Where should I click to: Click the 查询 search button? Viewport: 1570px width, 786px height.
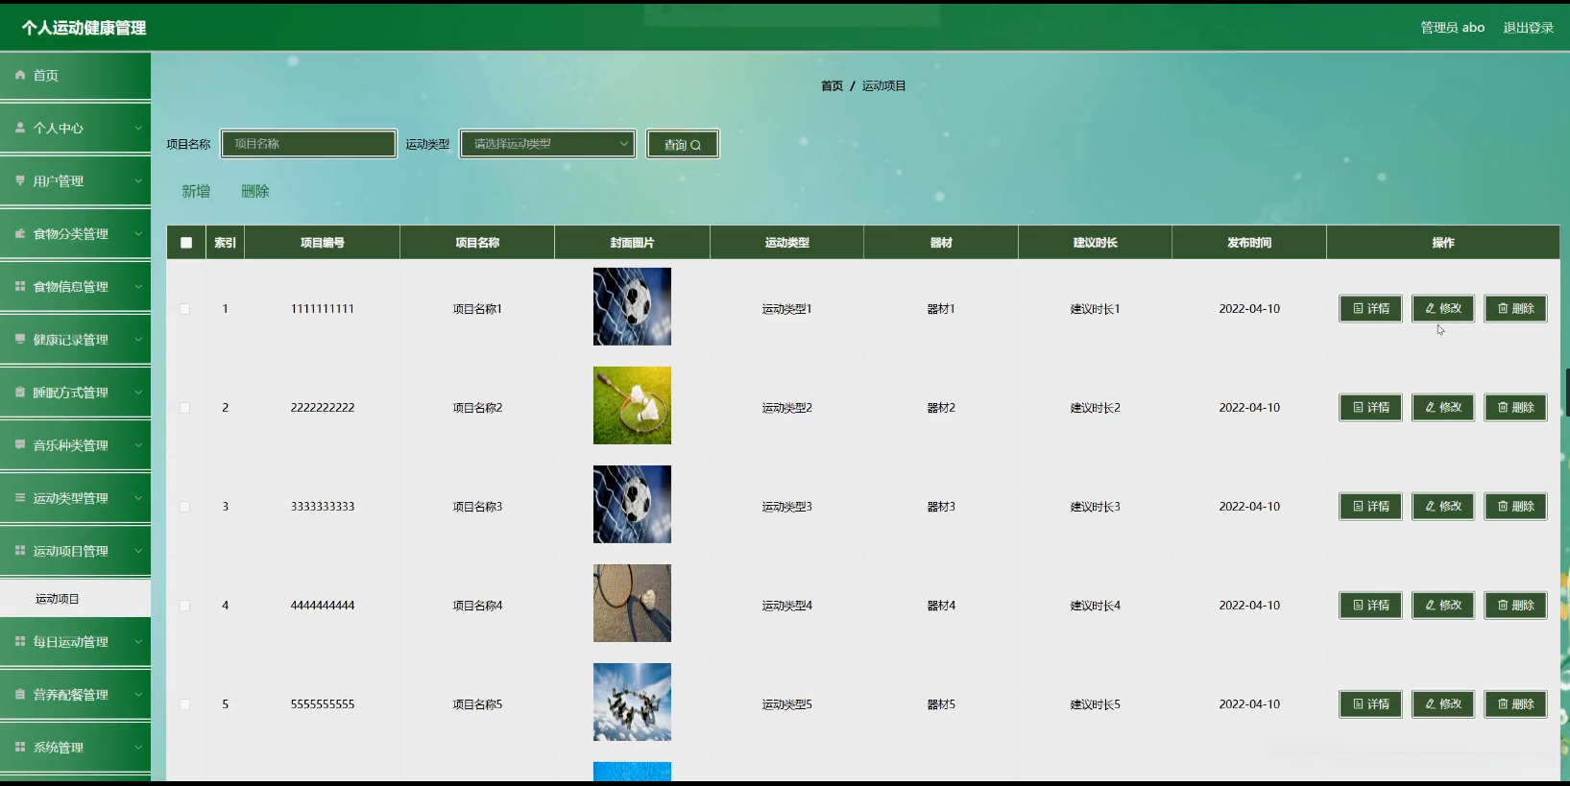(x=683, y=144)
